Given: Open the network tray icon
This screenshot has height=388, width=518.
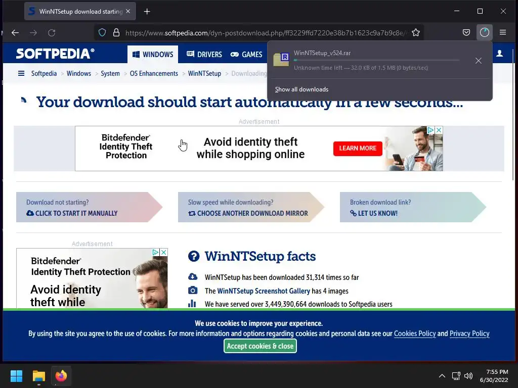Looking at the screenshot, I should coord(456,376).
